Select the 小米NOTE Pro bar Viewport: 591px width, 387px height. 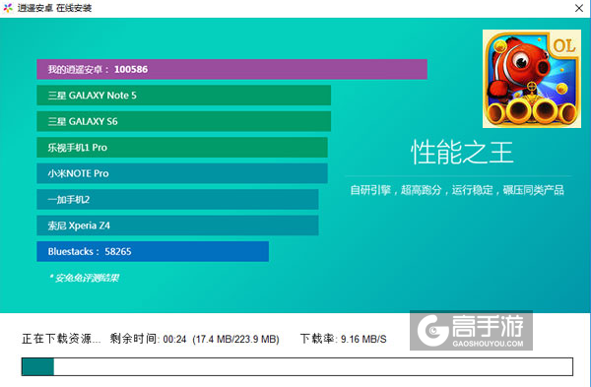(182, 173)
